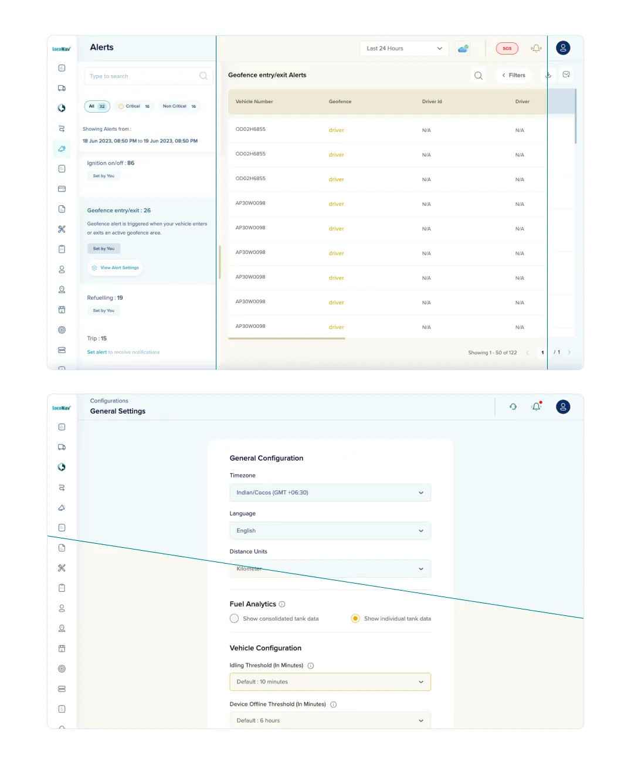This screenshot has width=631, height=776.
Task: Open truck vehicles icon in Alerts window sidebar
Action: [62, 88]
